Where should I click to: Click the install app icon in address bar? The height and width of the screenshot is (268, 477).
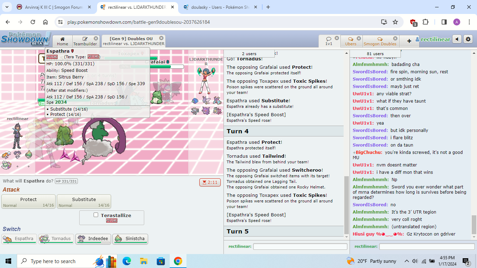384,22
